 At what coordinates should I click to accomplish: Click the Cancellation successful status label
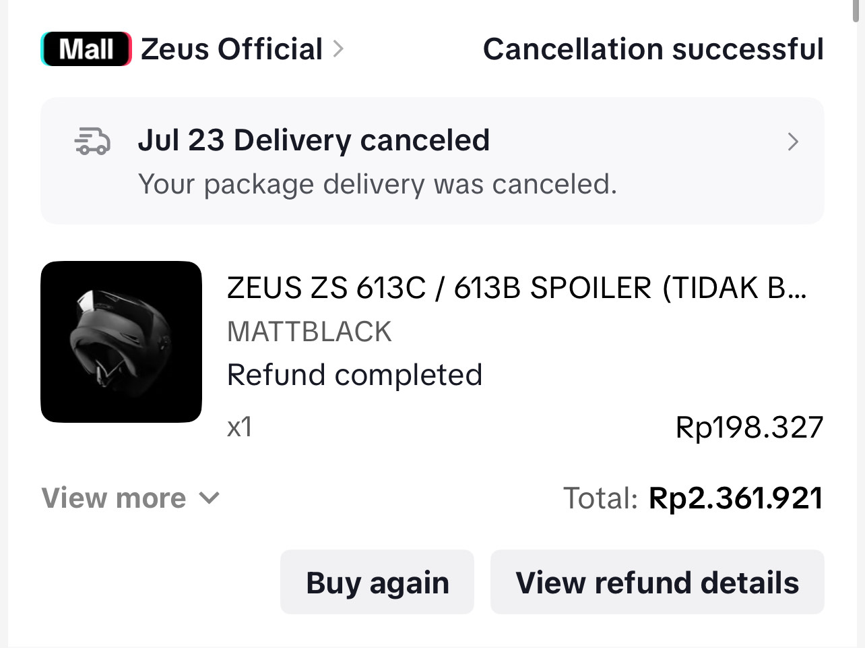pos(653,49)
